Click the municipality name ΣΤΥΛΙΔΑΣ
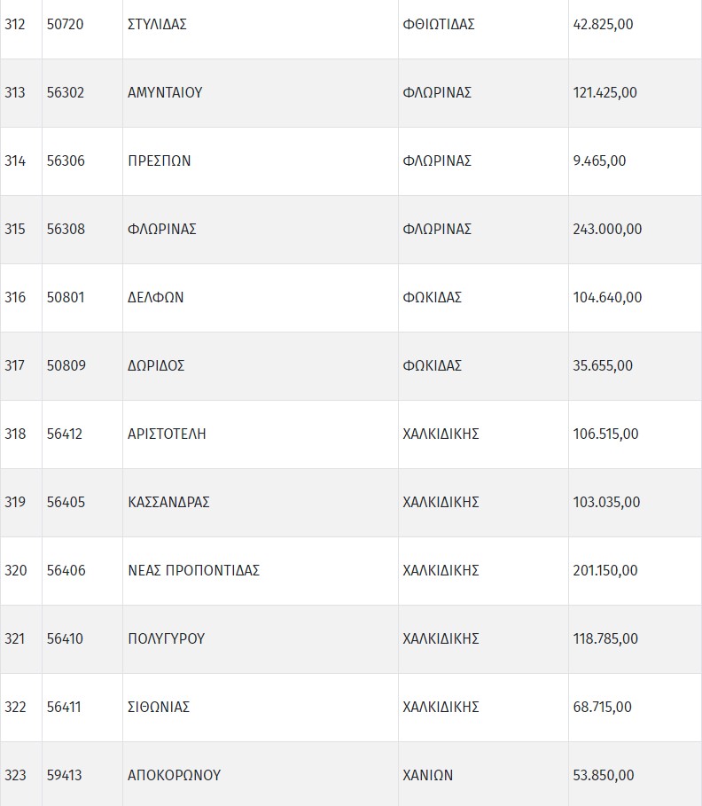The height and width of the screenshot is (806, 702). 157,24
